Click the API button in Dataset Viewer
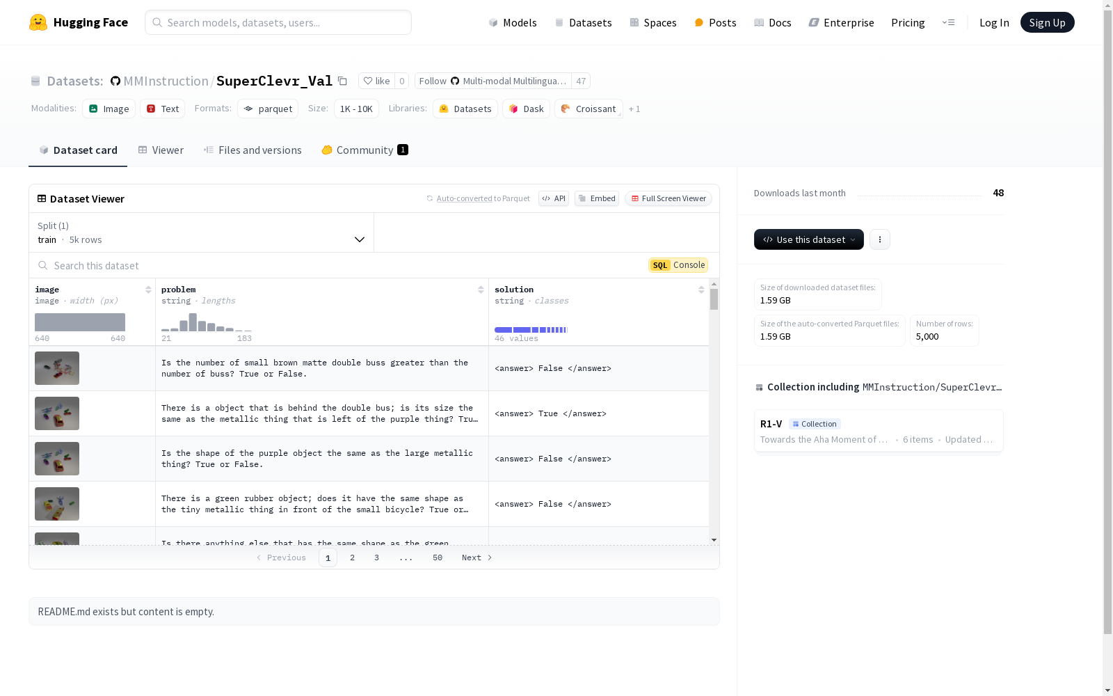The width and height of the screenshot is (1113, 696). pos(554,198)
